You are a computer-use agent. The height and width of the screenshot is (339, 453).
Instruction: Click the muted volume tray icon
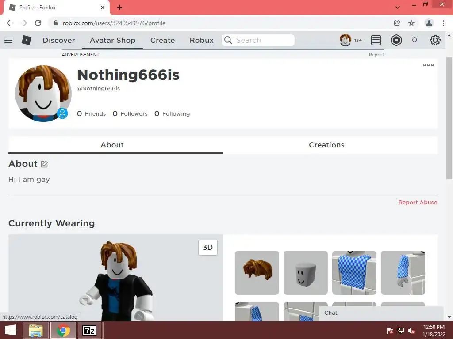tap(411, 331)
